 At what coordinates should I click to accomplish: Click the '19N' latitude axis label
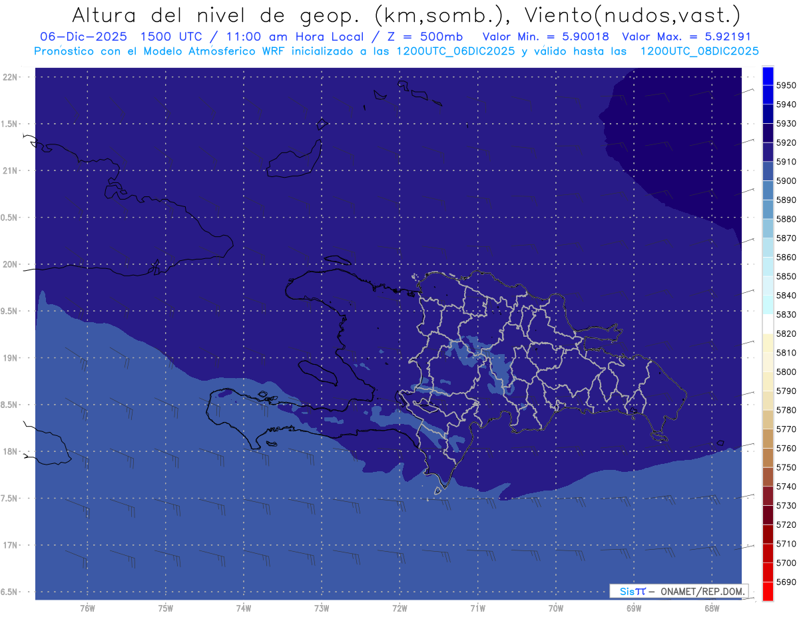tap(10, 358)
